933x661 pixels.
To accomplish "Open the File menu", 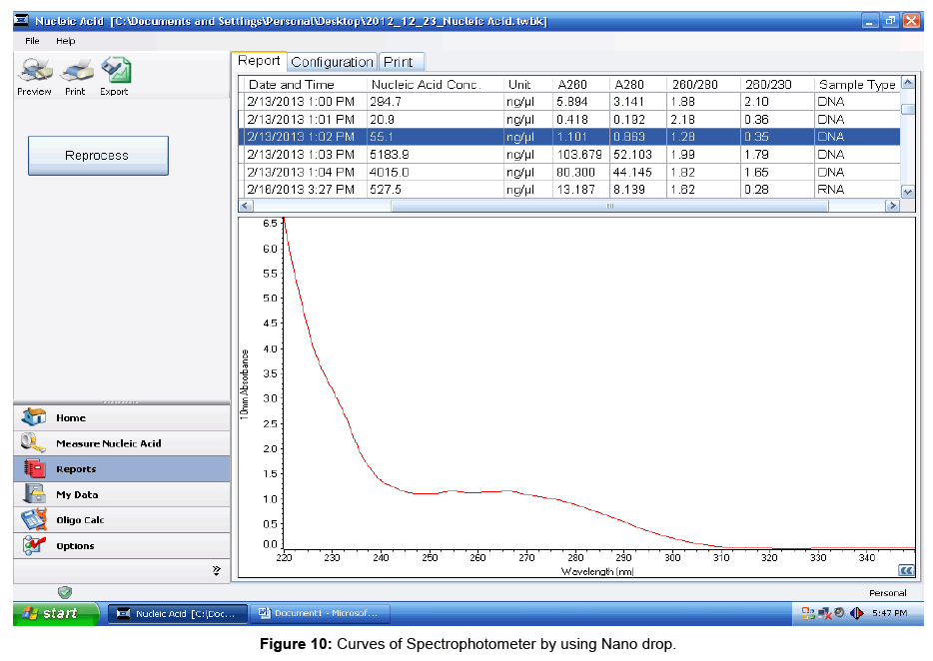I will [x=33, y=41].
